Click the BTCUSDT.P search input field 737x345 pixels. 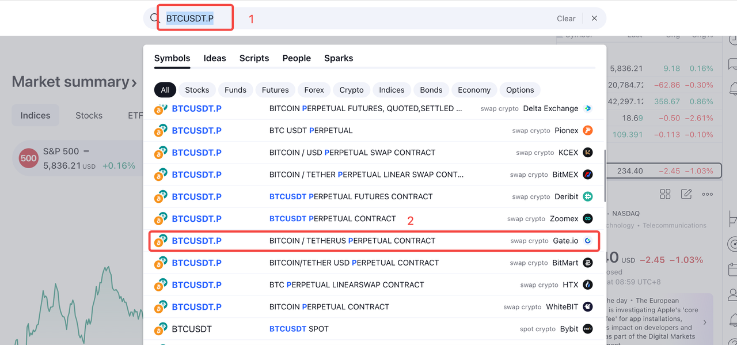[x=345, y=18]
